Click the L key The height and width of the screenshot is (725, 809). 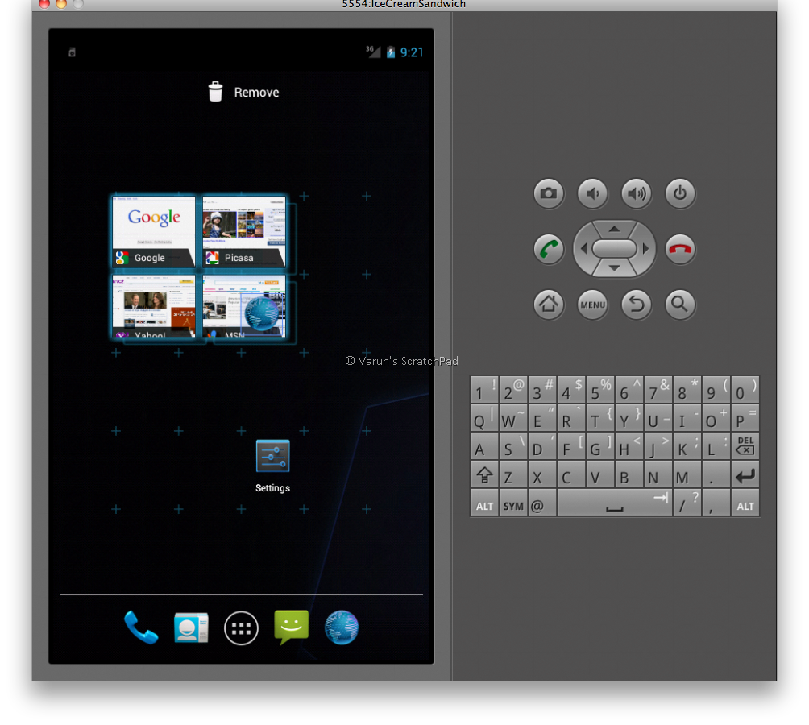pos(716,446)
